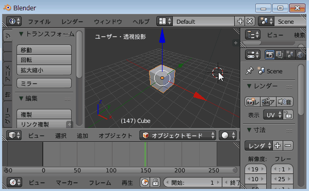Open the Add (追加) menu
309x191 pixels.
(83, 136)
